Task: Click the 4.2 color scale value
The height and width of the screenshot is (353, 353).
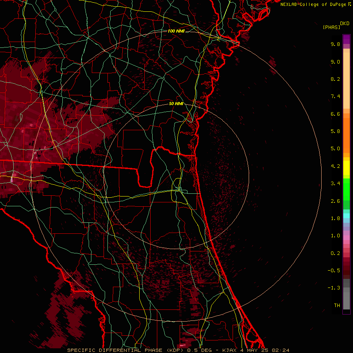Action: click(x=335, y=166)
